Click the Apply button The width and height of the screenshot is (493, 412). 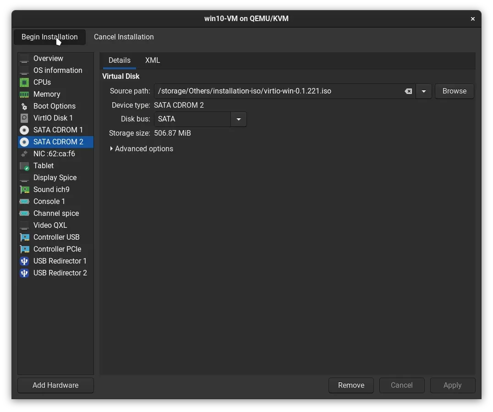pos(452,385)
